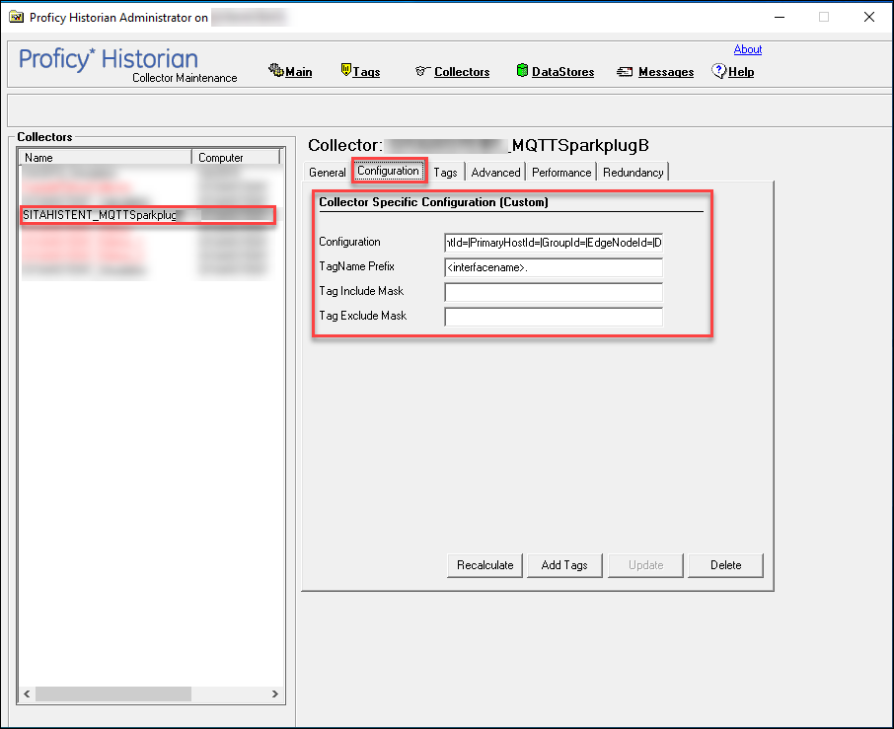Open the Tags page link
The width and height of the screenshot is (894, 729).
pos(366,72)
